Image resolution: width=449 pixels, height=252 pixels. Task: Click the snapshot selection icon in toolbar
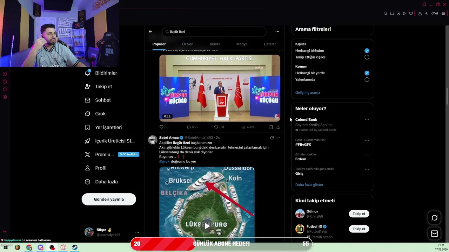tap(392, 14)
